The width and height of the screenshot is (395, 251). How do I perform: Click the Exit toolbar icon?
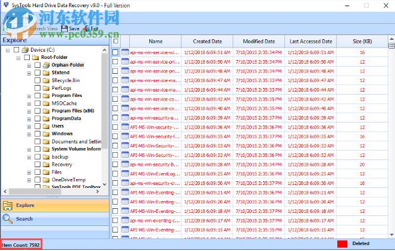coord(86,29)
